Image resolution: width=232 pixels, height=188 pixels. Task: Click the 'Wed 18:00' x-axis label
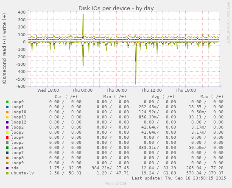coord(48,90)
